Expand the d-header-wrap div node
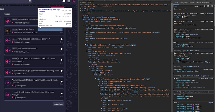The image size is (215, 112). [x=85, y=39]
